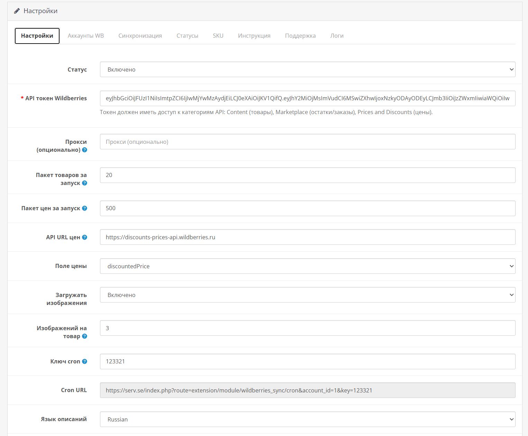The image size is (528, 436).
Task: Open the Язык описаний dropdown
Action: [307, 419]
